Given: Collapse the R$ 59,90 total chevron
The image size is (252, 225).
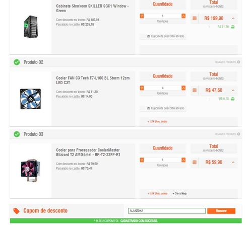Looking at the screenshot, I should tap(233, 162).
